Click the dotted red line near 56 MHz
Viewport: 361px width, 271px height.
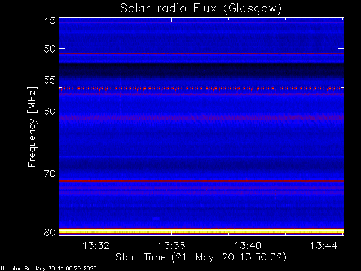(201, 89)
